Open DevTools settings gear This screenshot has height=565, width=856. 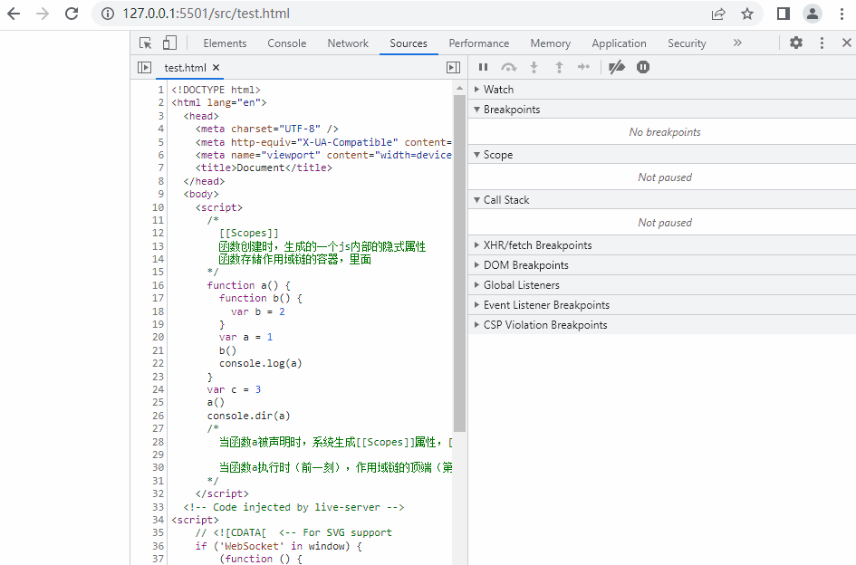[796, 43]
